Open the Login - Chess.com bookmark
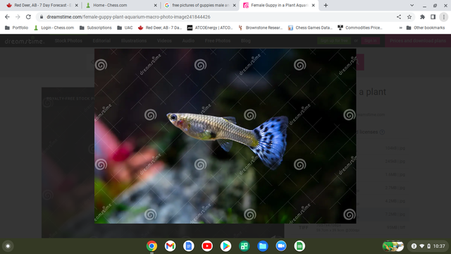 click(x=54, y=28)
